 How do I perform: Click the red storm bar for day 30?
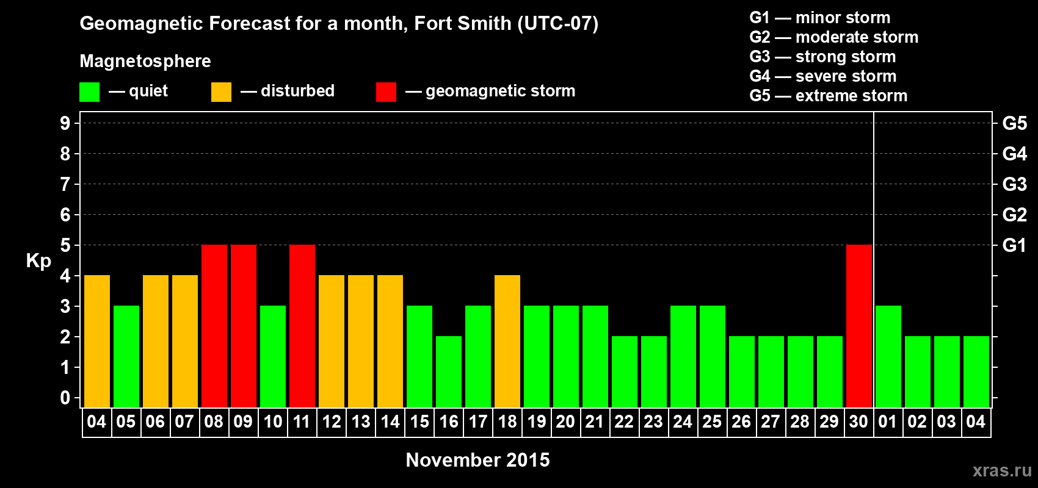pyautogui.click(x=859, y=326)
